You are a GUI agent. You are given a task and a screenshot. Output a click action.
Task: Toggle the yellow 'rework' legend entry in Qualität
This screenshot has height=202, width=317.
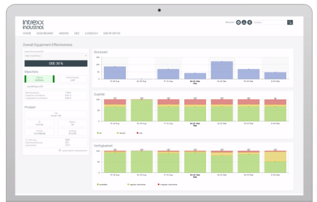[x=121, y=133]
